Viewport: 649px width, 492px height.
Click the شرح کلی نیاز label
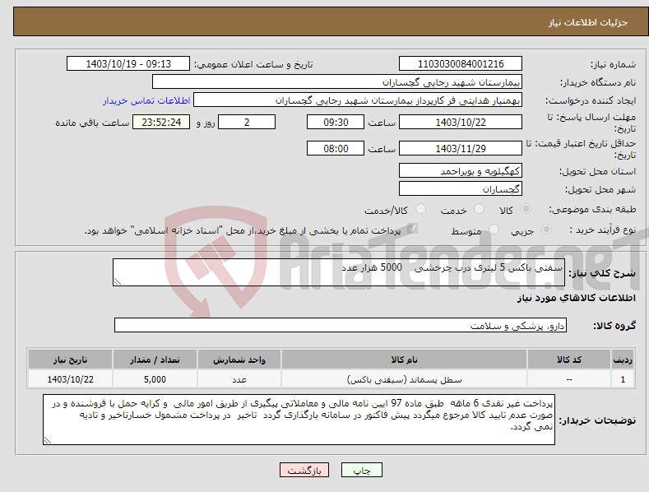tap(602, 273)
